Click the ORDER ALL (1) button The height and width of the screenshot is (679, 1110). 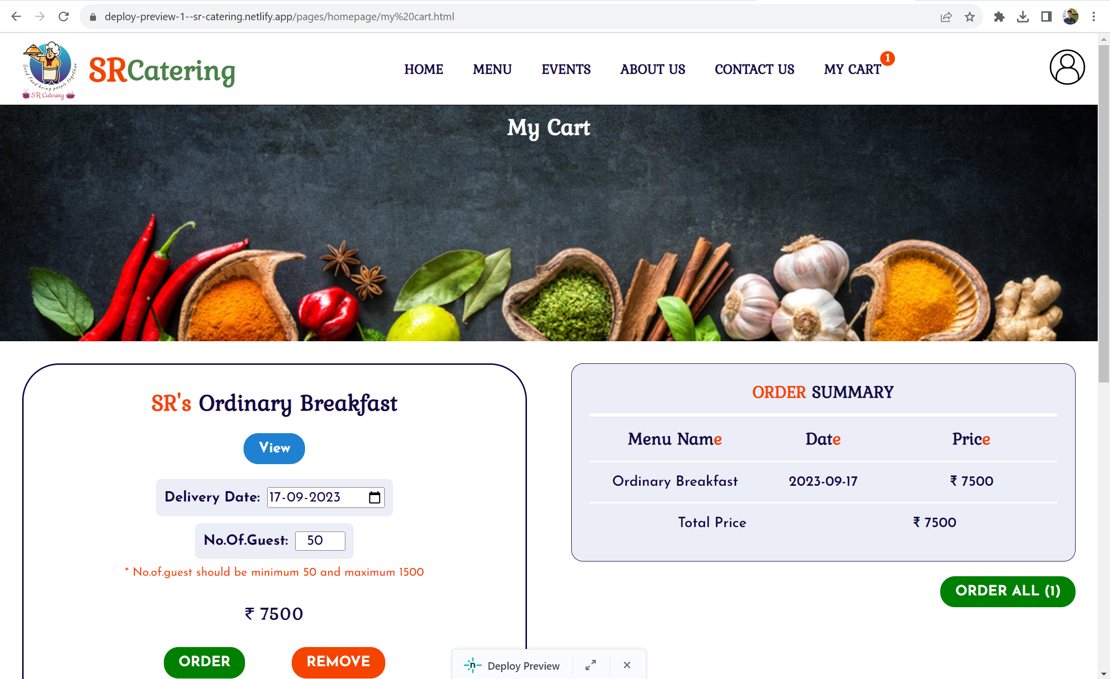tap(1008, 591)
